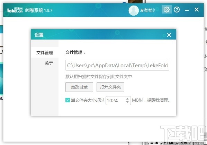Close the 阅卷系统 main window
This screenshot has width=207, height=145.
(197, 9)
